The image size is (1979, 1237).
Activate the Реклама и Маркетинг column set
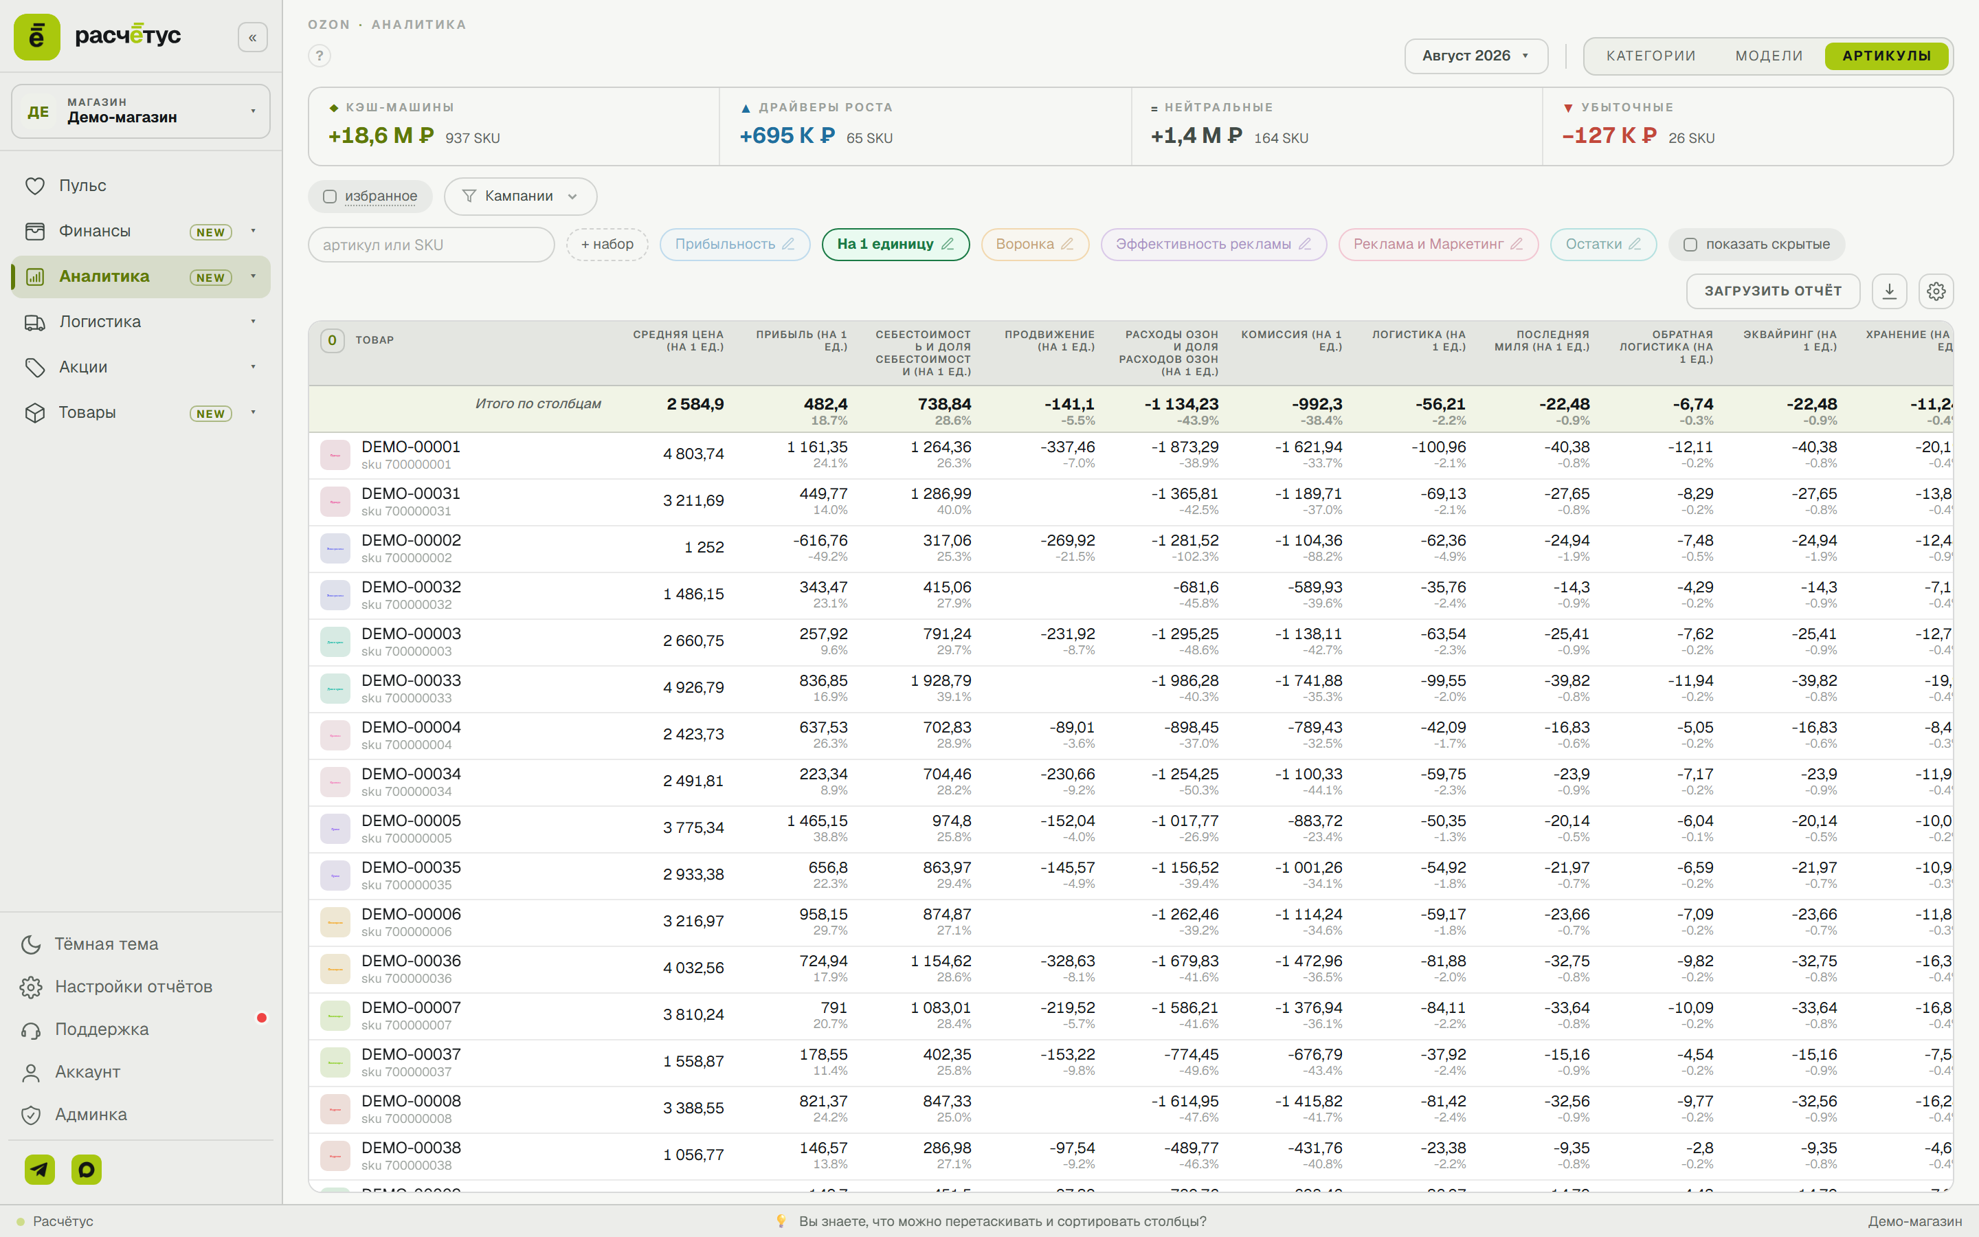[1438, 245]
